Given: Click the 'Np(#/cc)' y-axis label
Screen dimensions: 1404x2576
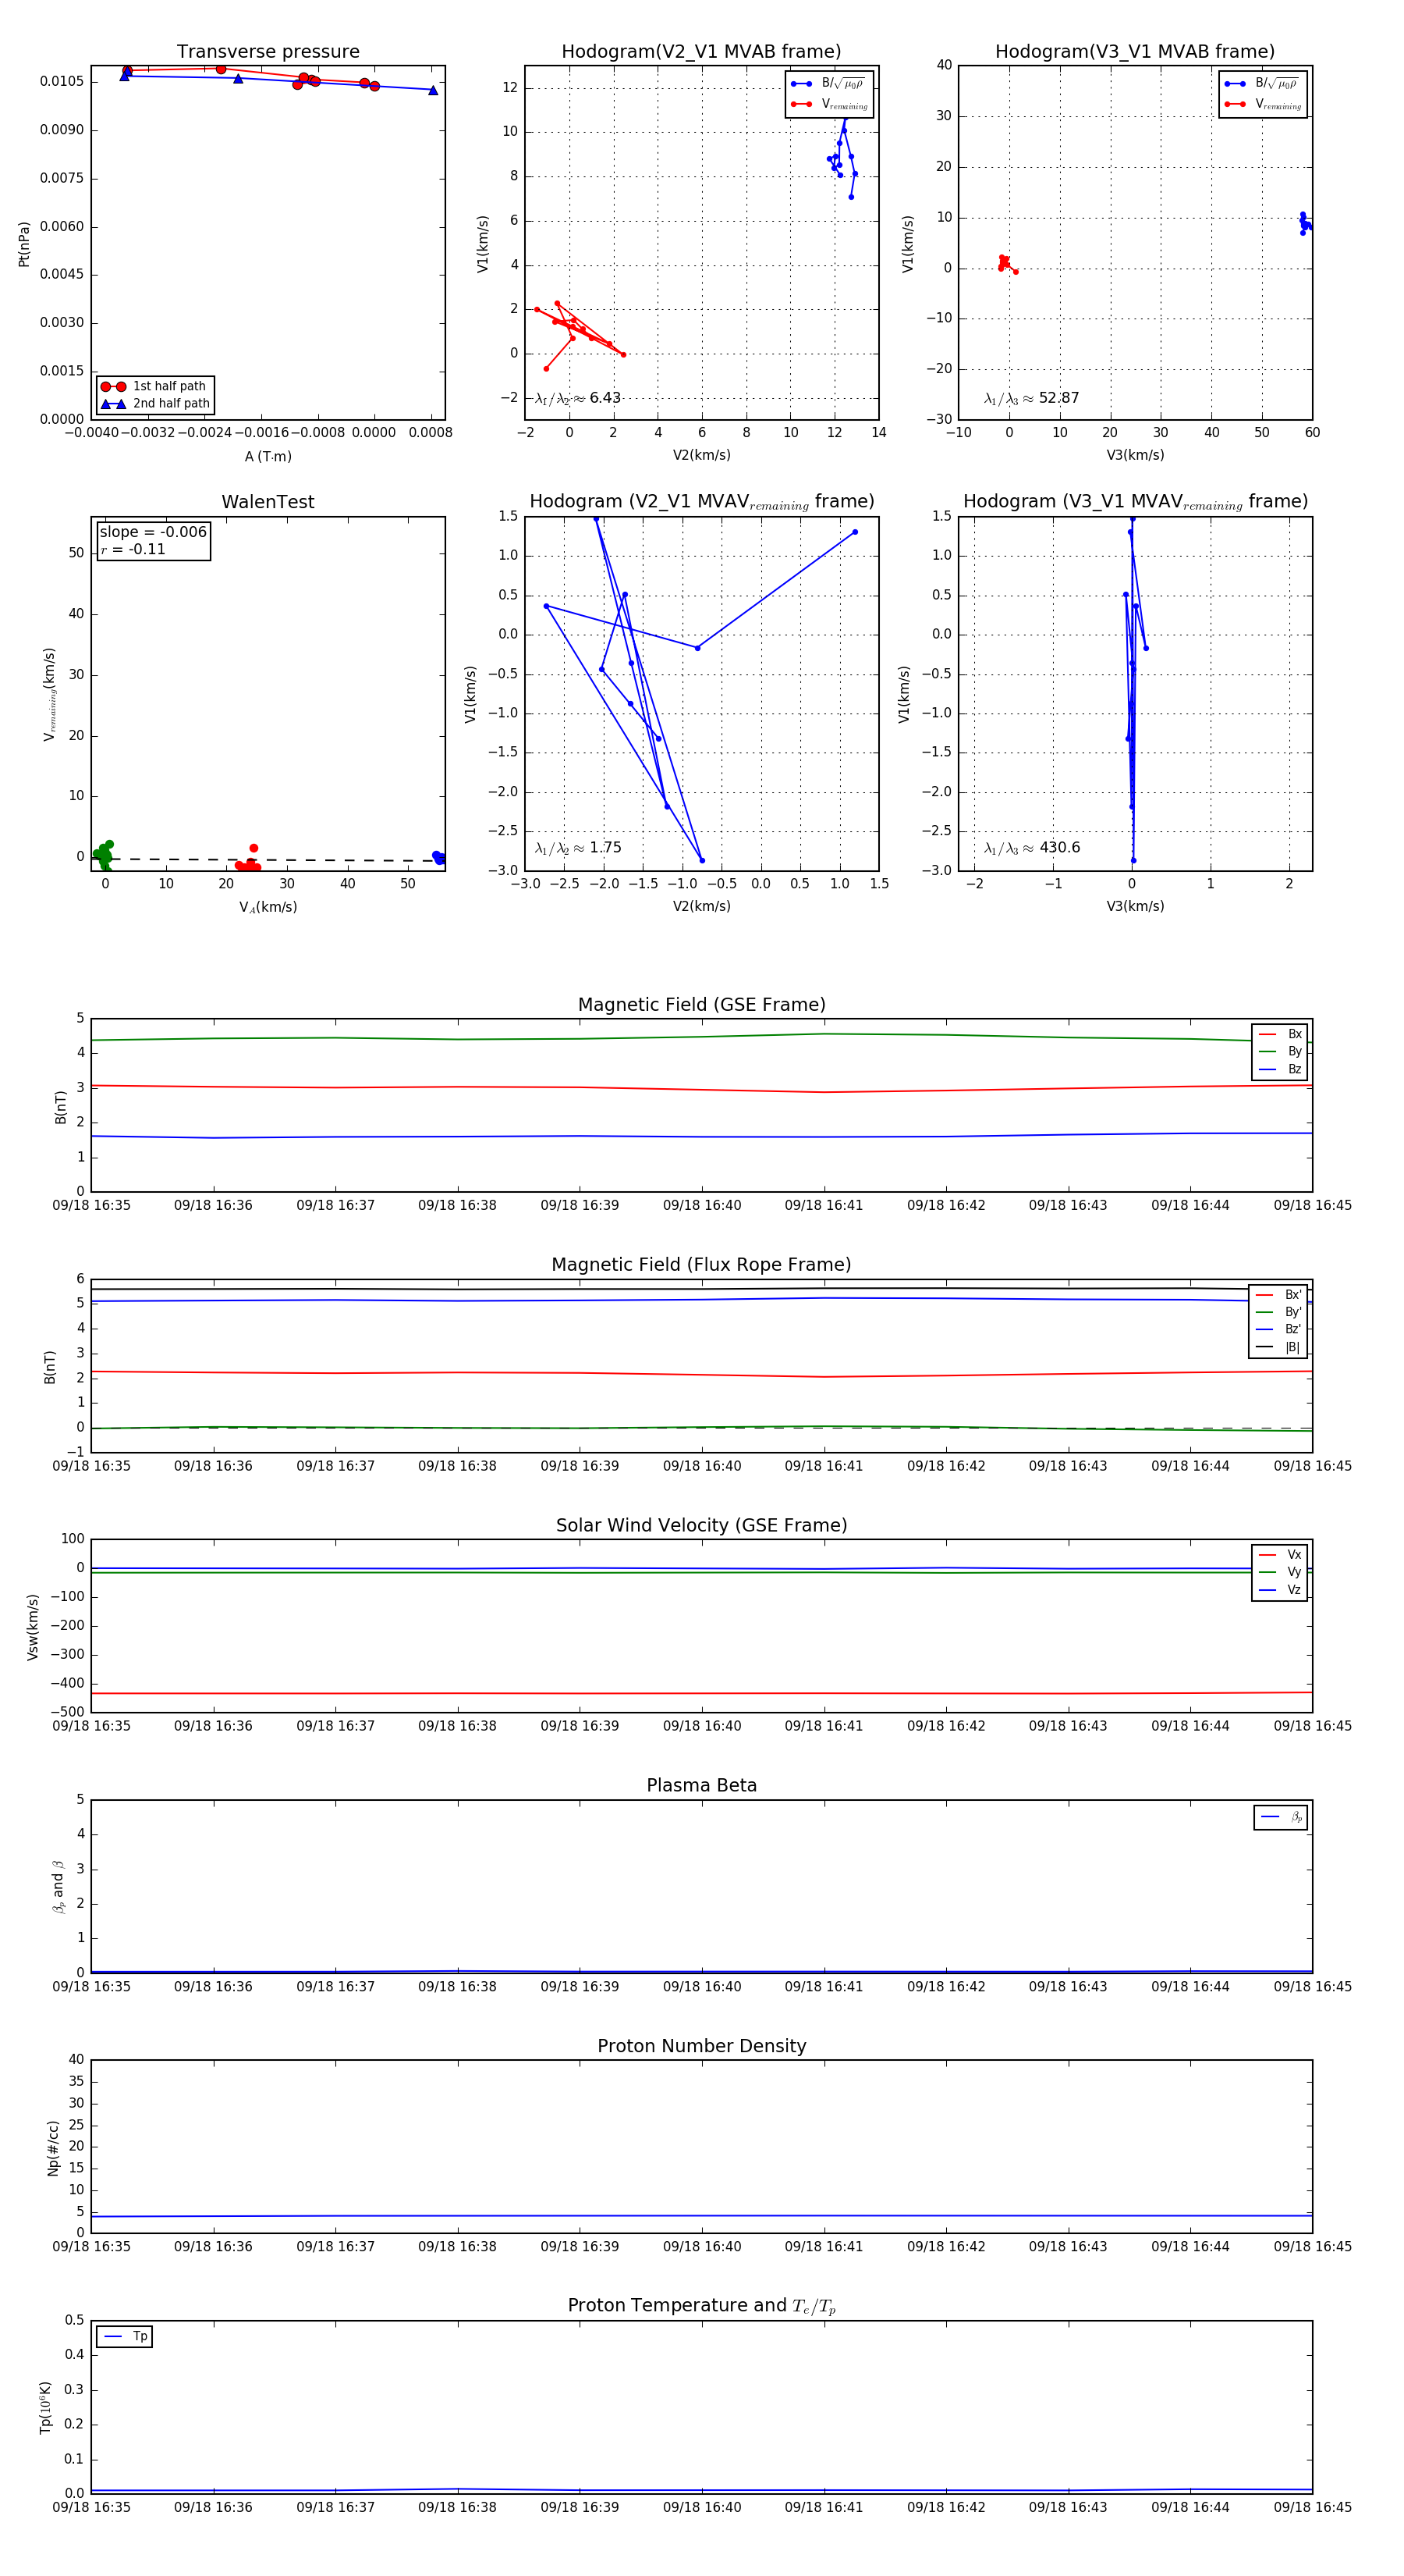Looking at the screenshot, I should tap(54, 2147).
